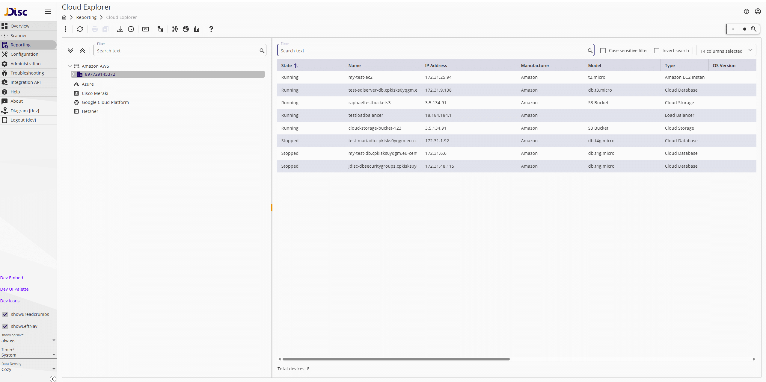Open the Dev UI Palette link
Image resolution: width=766 pixels, height=382 pixels.
pyautogui.click(x=14, y=289)
